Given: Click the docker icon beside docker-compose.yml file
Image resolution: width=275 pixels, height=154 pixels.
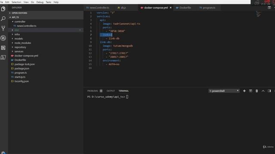Looking at the screenshot, I should [12, 56].
